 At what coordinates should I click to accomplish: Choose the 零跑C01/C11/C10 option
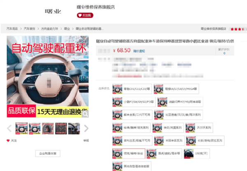pos(133,88)
